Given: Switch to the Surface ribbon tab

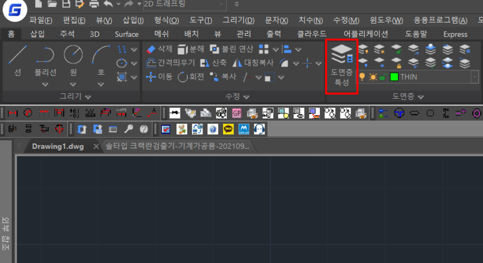Looking at the screenshot, I should 127,34.
